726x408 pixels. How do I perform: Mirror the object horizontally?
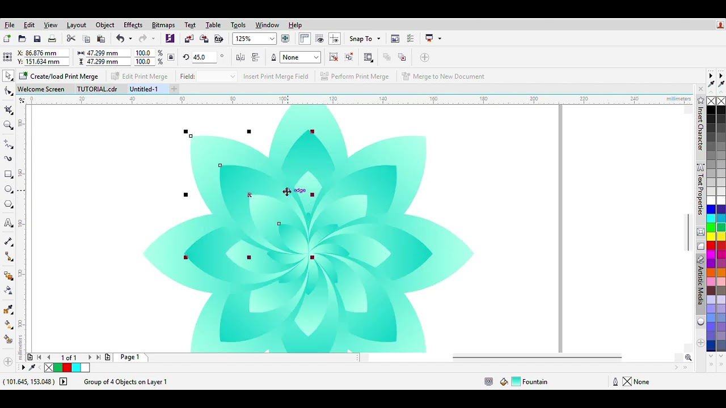240,57
